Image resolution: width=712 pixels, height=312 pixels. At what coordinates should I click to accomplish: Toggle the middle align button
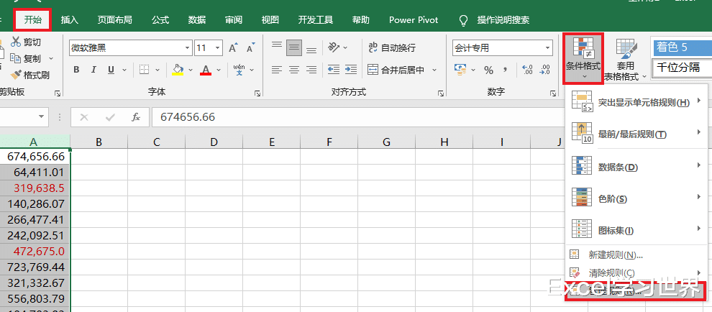tap(294, 47)
